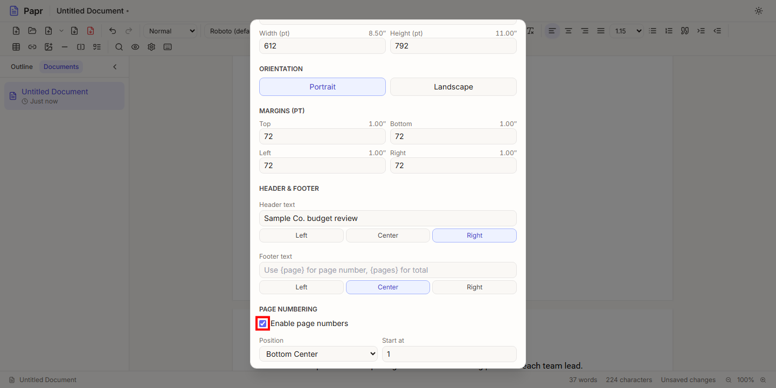This screenshot has width=776, height=388.
Task: Toggle bulleted list
Action: click(653, 31)
